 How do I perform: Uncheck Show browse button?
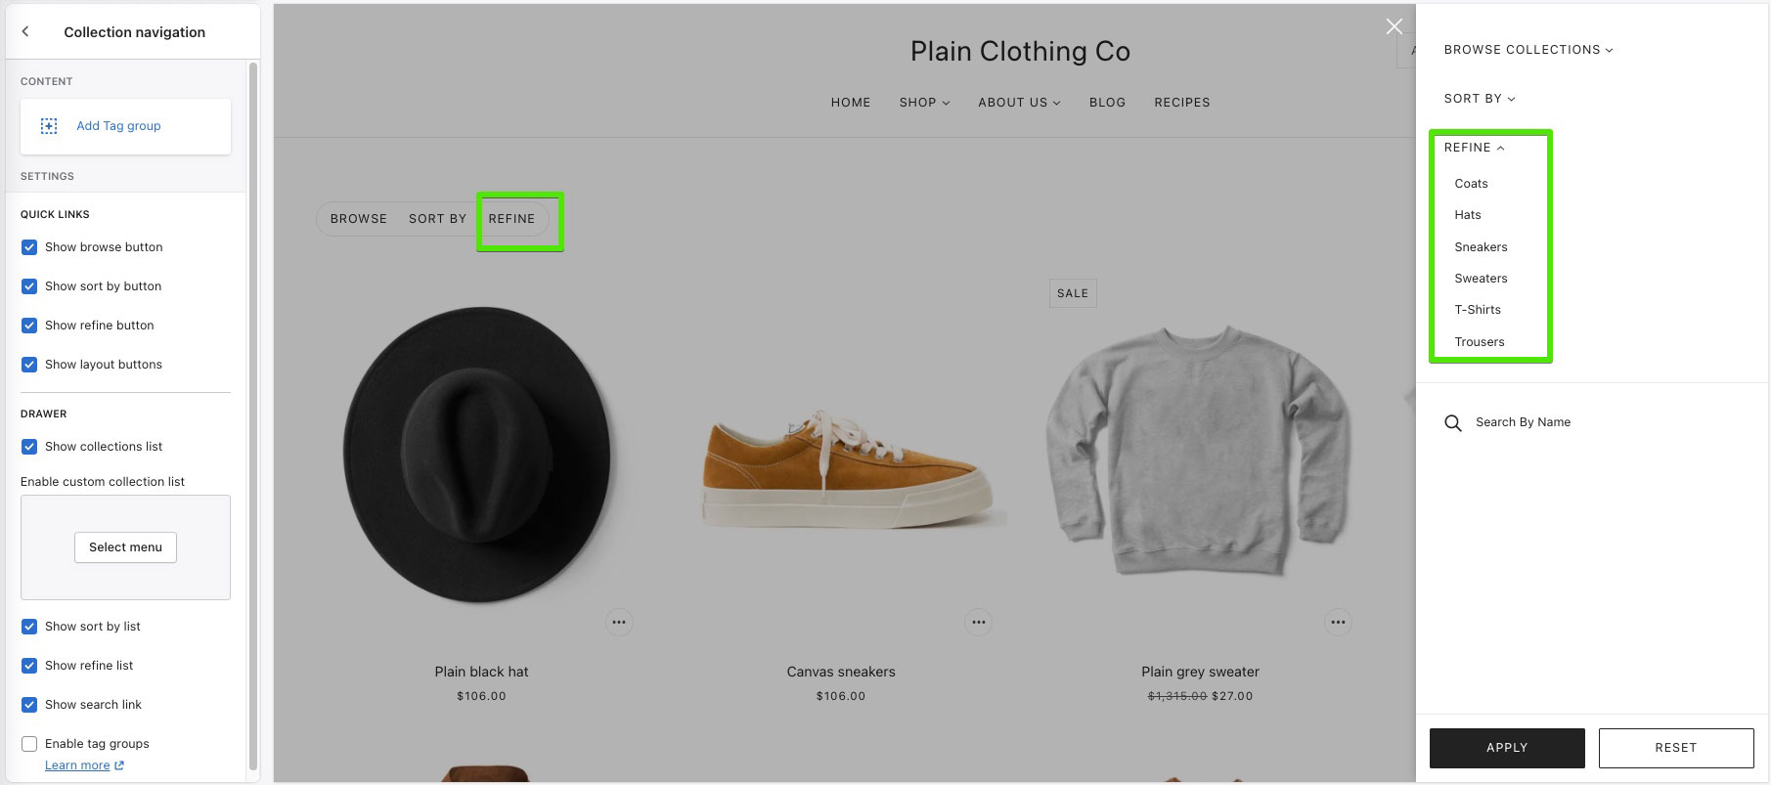click(29, 247)
